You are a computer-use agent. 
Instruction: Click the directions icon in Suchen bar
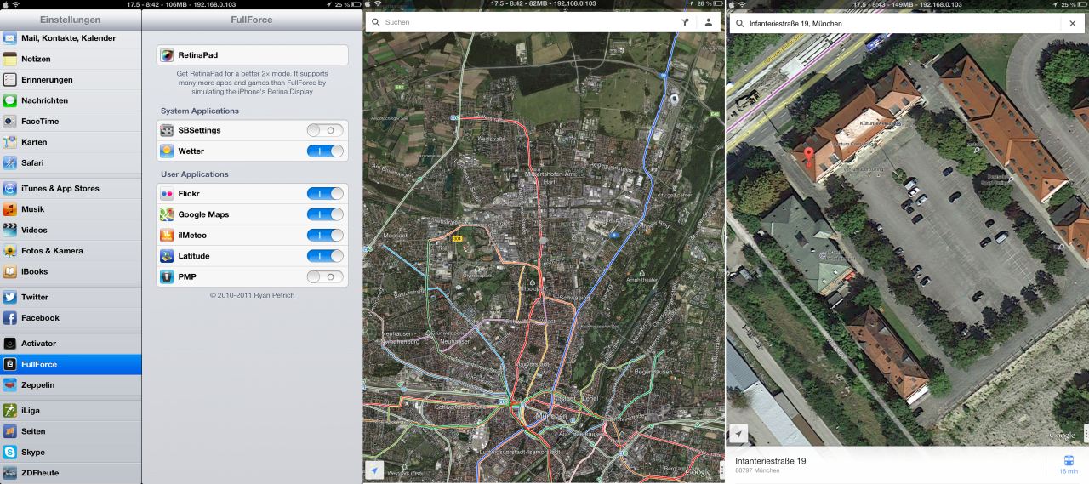click(x=685, y=22)
